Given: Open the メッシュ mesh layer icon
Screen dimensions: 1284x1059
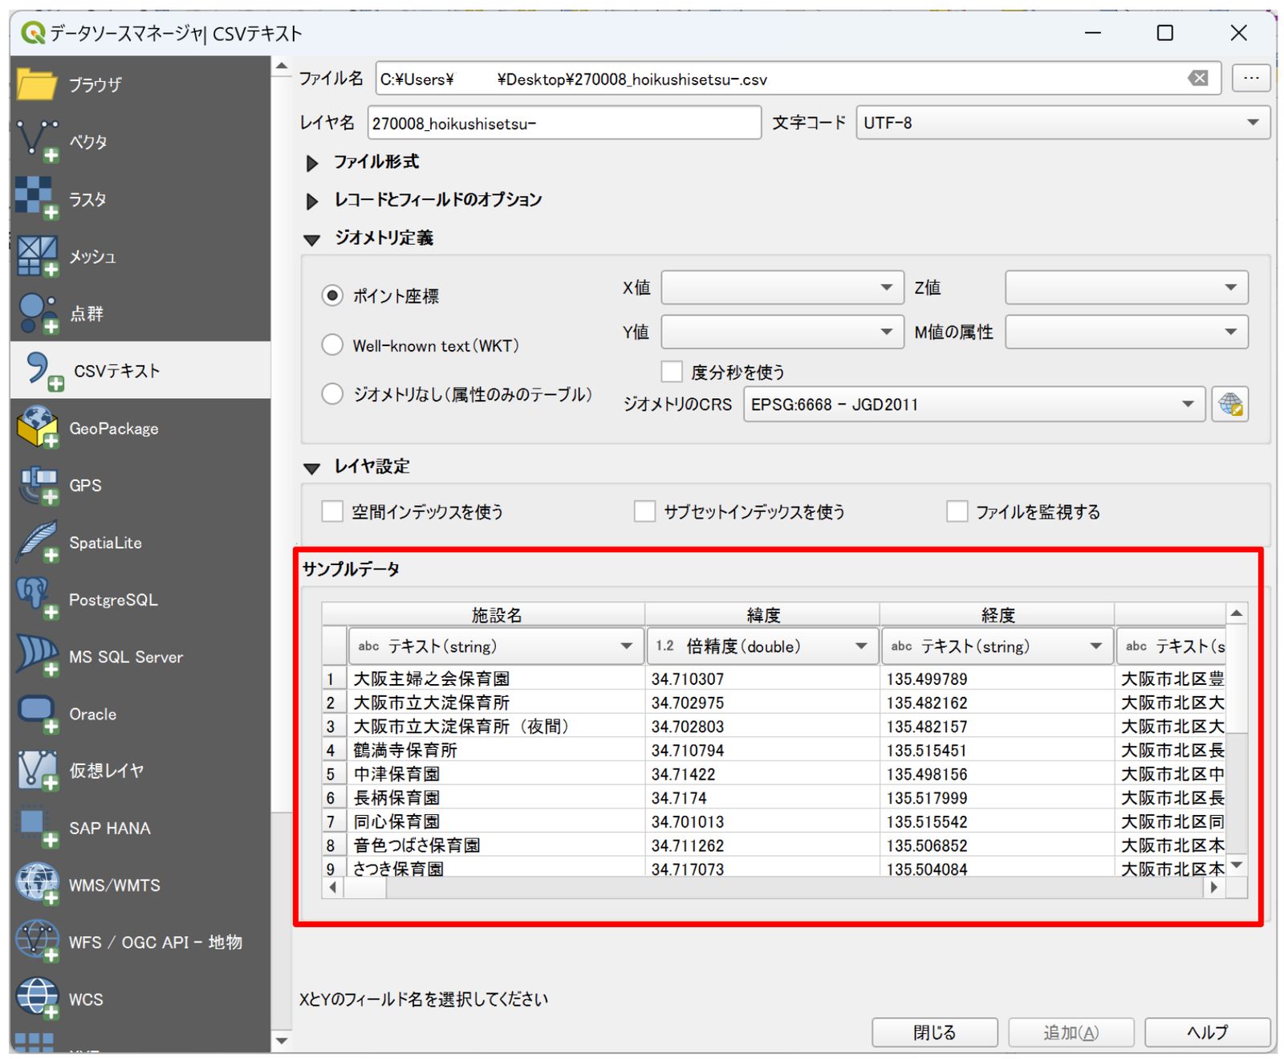Looking at the screenshot, I should tap(37, 256).
